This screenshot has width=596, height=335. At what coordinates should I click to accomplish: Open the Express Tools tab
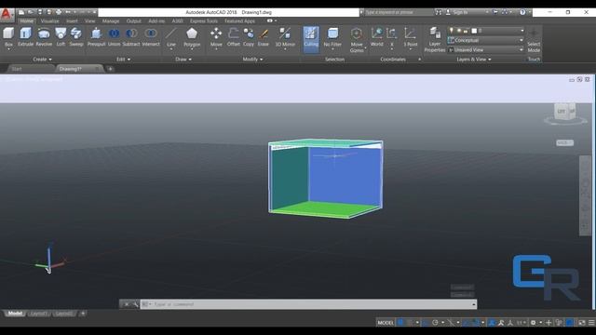click(x=204, y=20)
